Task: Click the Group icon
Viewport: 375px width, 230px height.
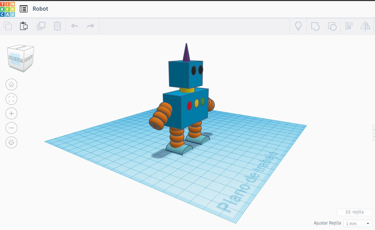Action: coord(315,26)
